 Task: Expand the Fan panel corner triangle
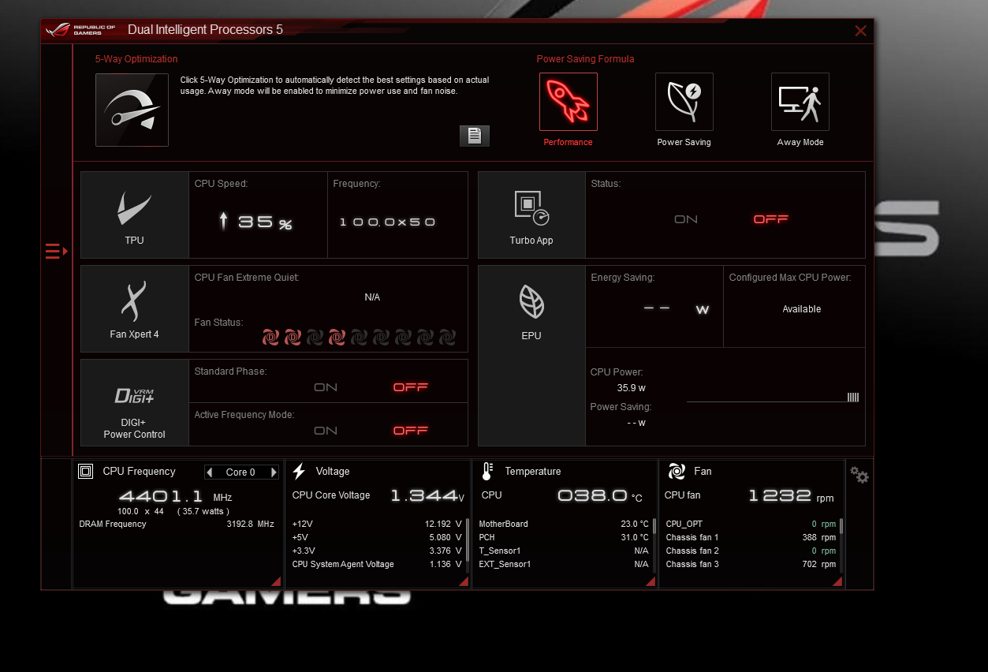pos(837,581)
